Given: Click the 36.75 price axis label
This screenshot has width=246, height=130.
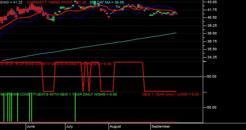Looking at the screenshot, I should pyautogui.click(x=212, y=41).
